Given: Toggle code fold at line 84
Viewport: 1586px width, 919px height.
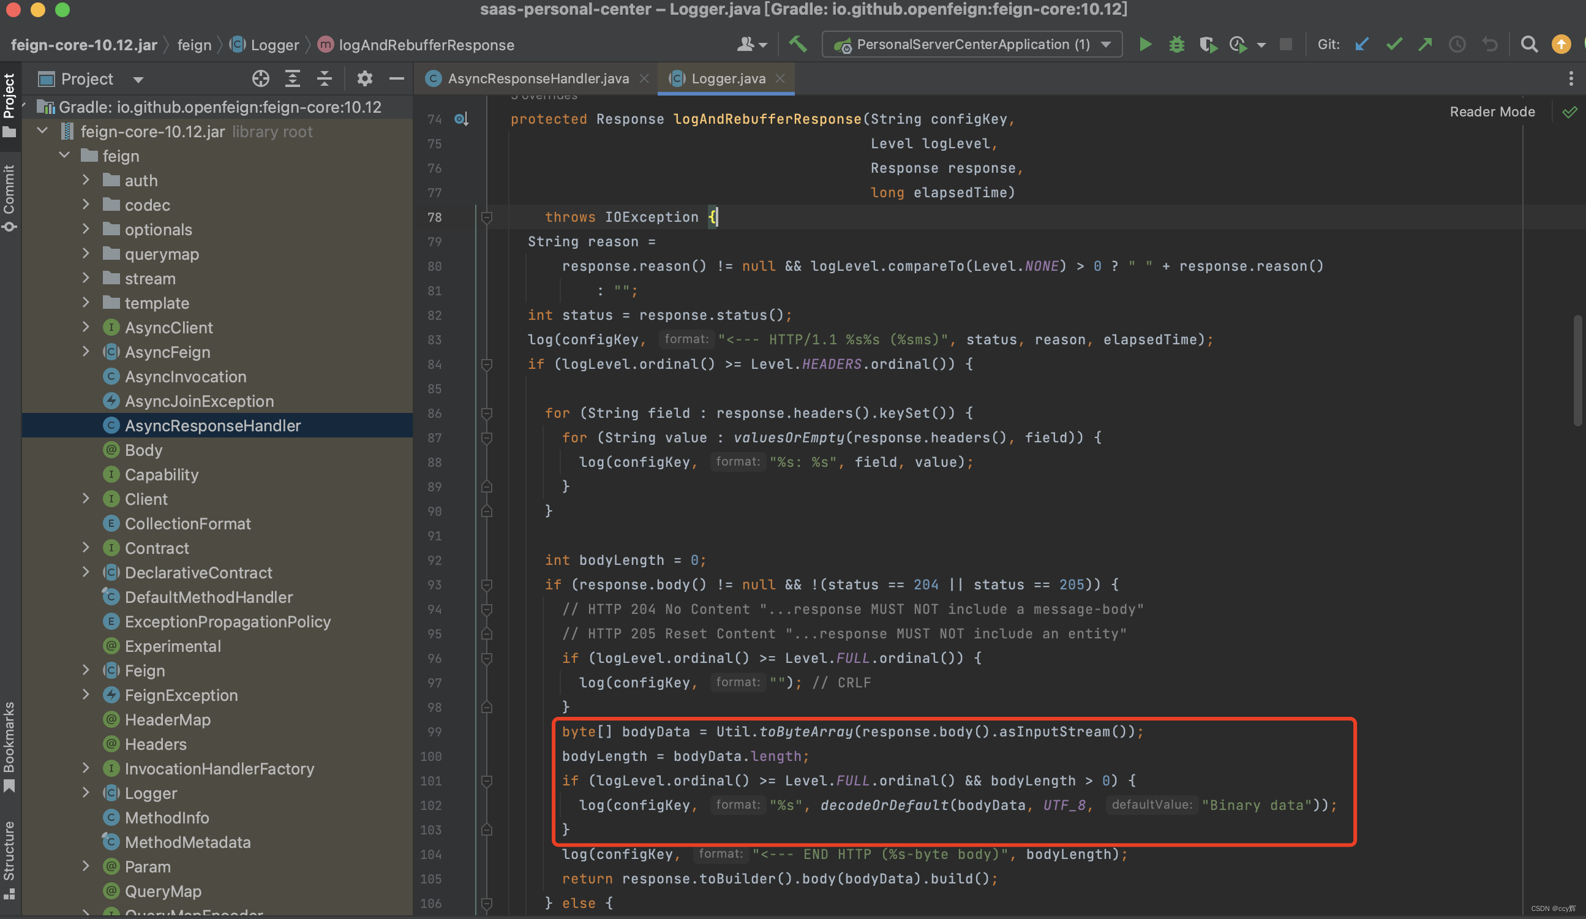Looking at the screenshot, I should tap(486, 364).
